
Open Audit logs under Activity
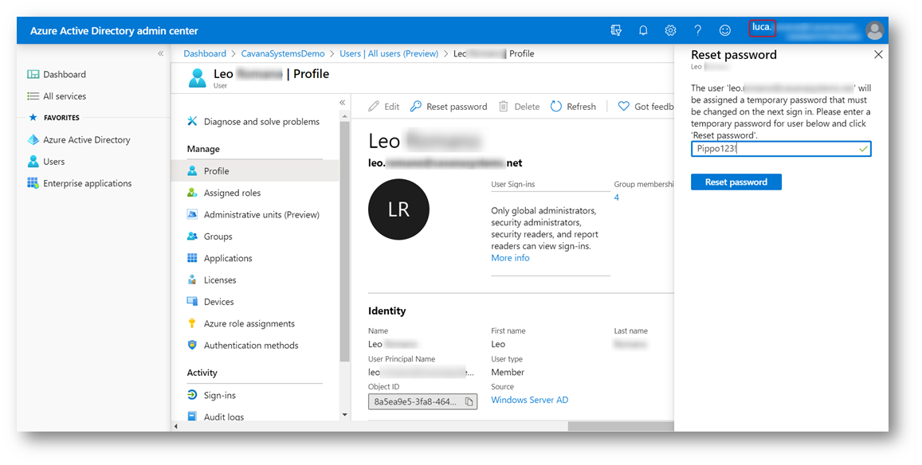tap(216, 416)
